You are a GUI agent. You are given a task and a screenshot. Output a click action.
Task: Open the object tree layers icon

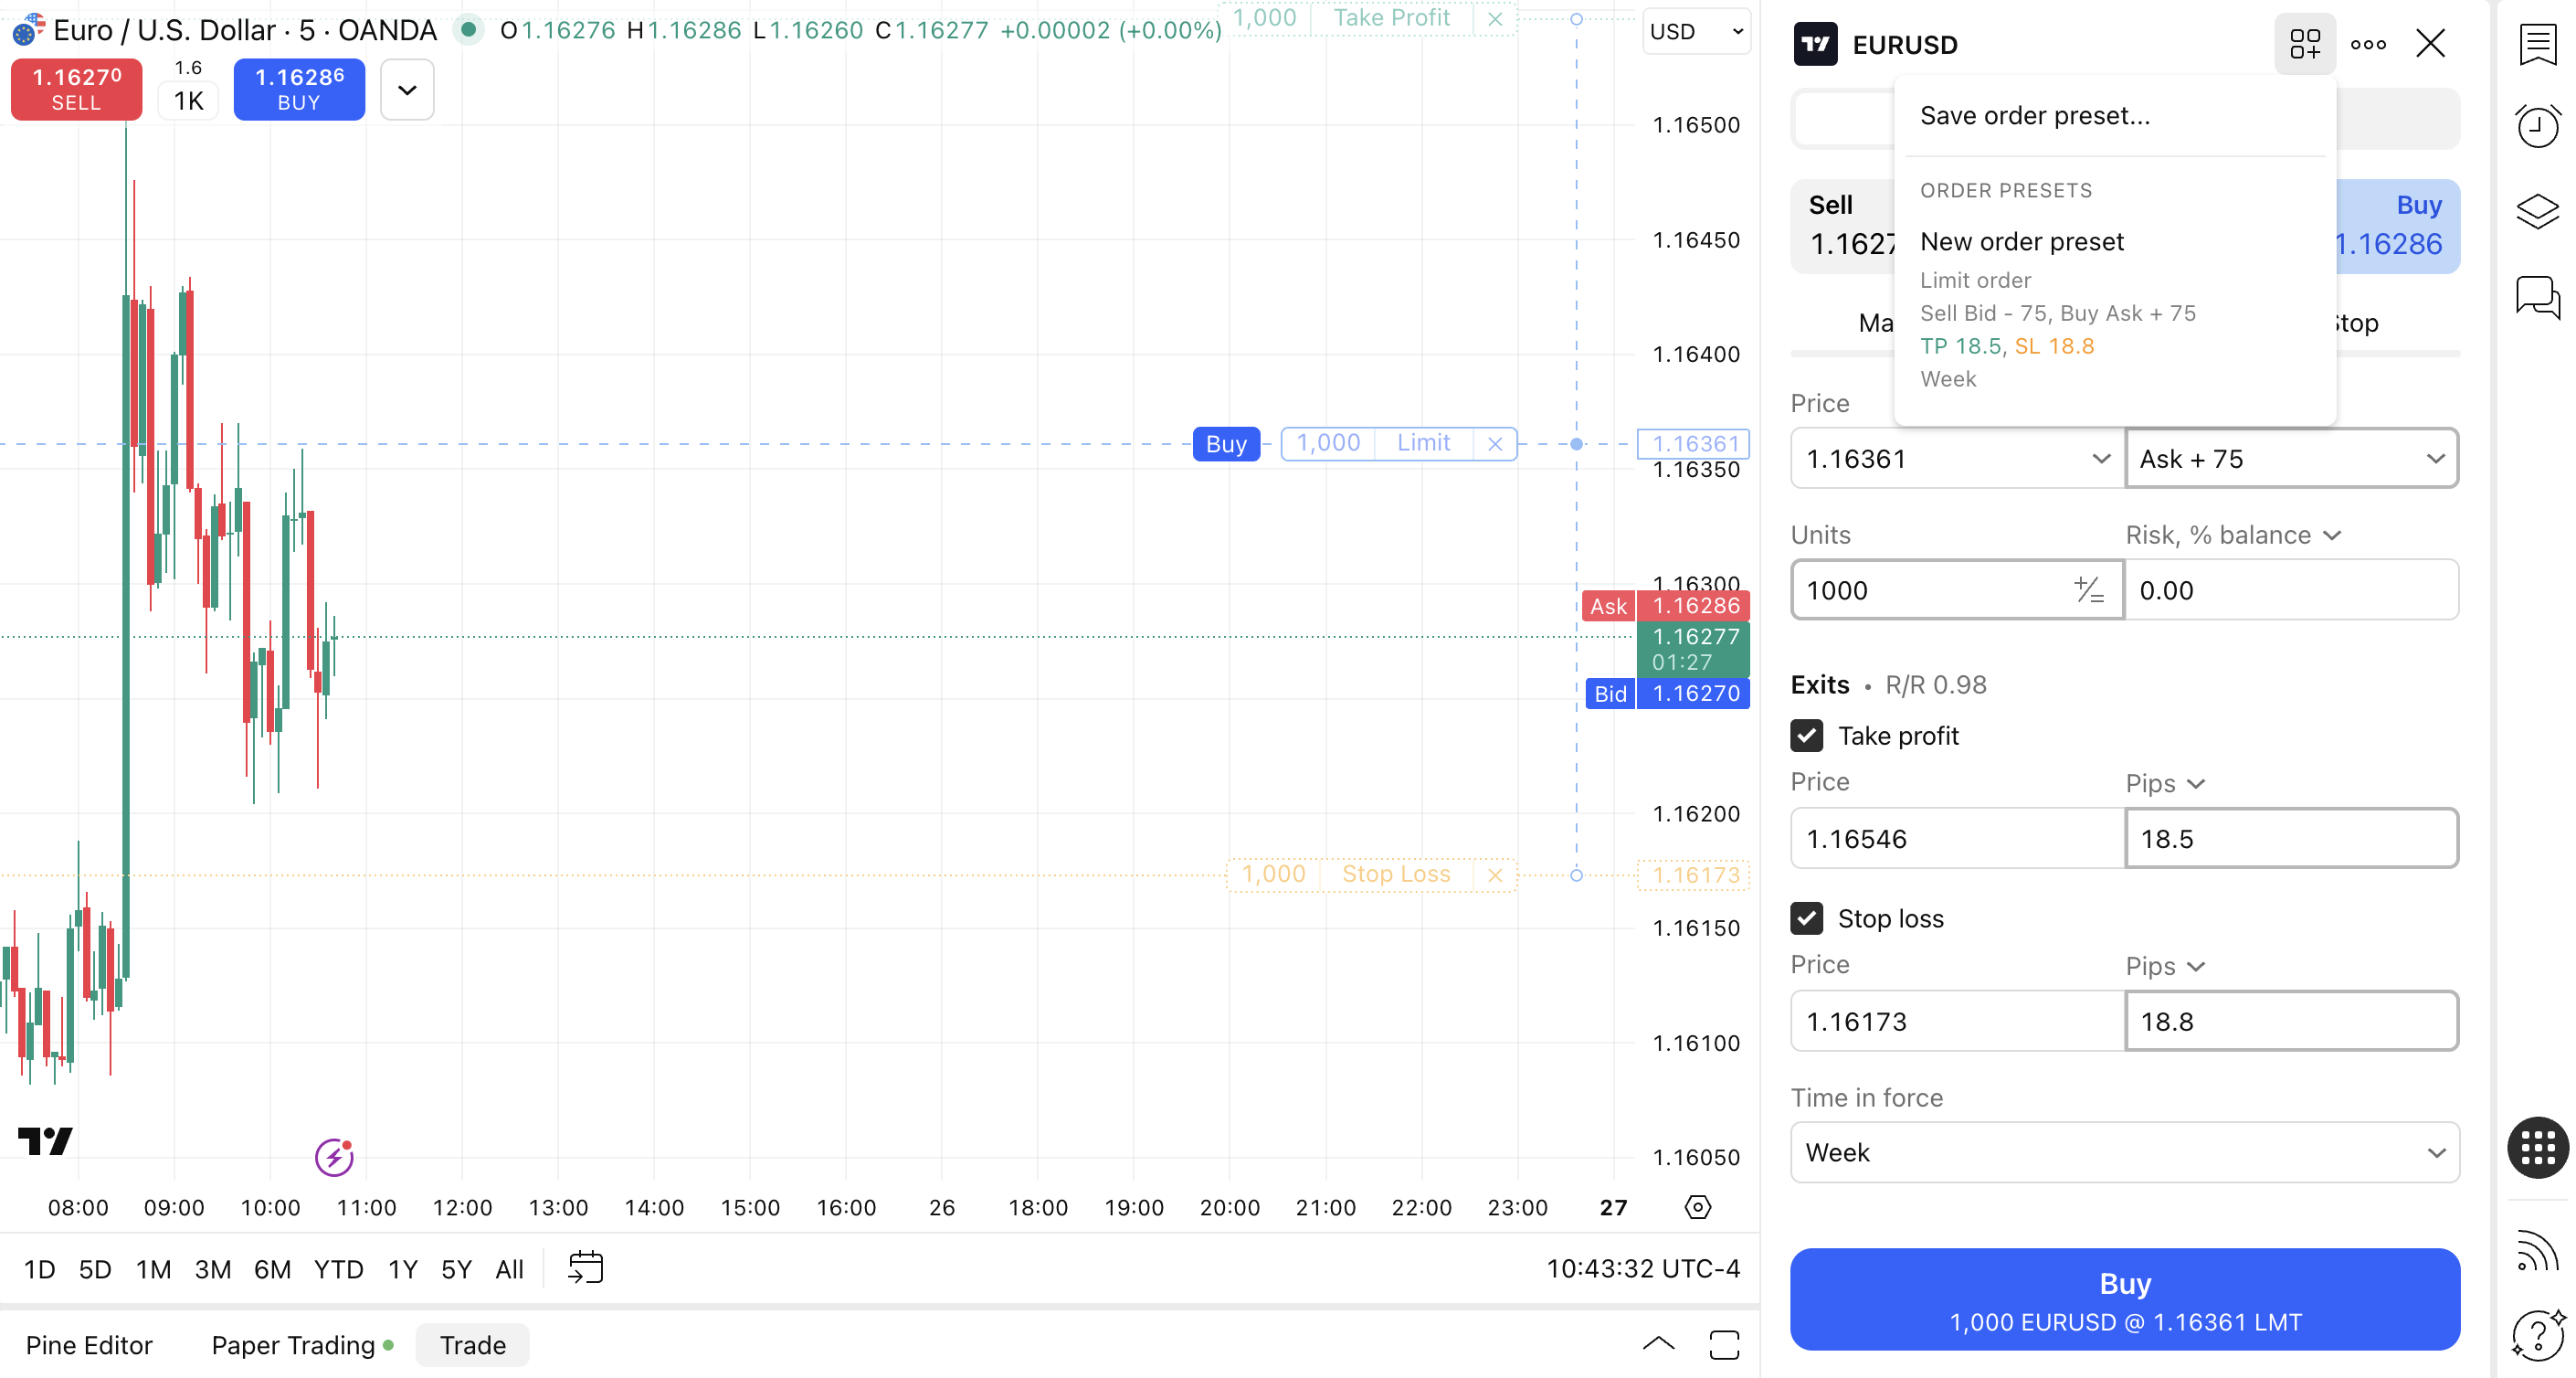pyautogui.click(x=2537, y=211)
